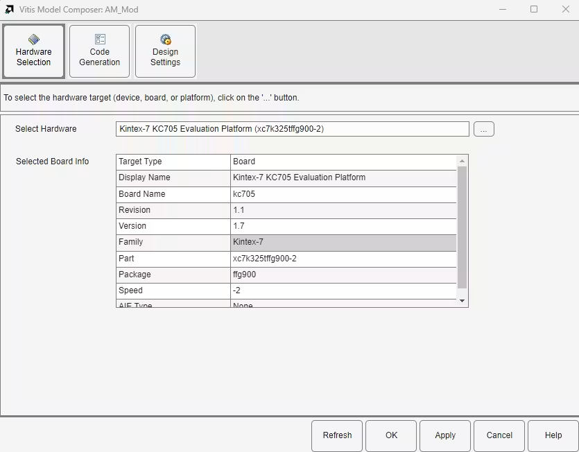Select the 'Board Name' cell
Image resolution: width=579 pixels, height=452 pixels.
pos(173,194)
